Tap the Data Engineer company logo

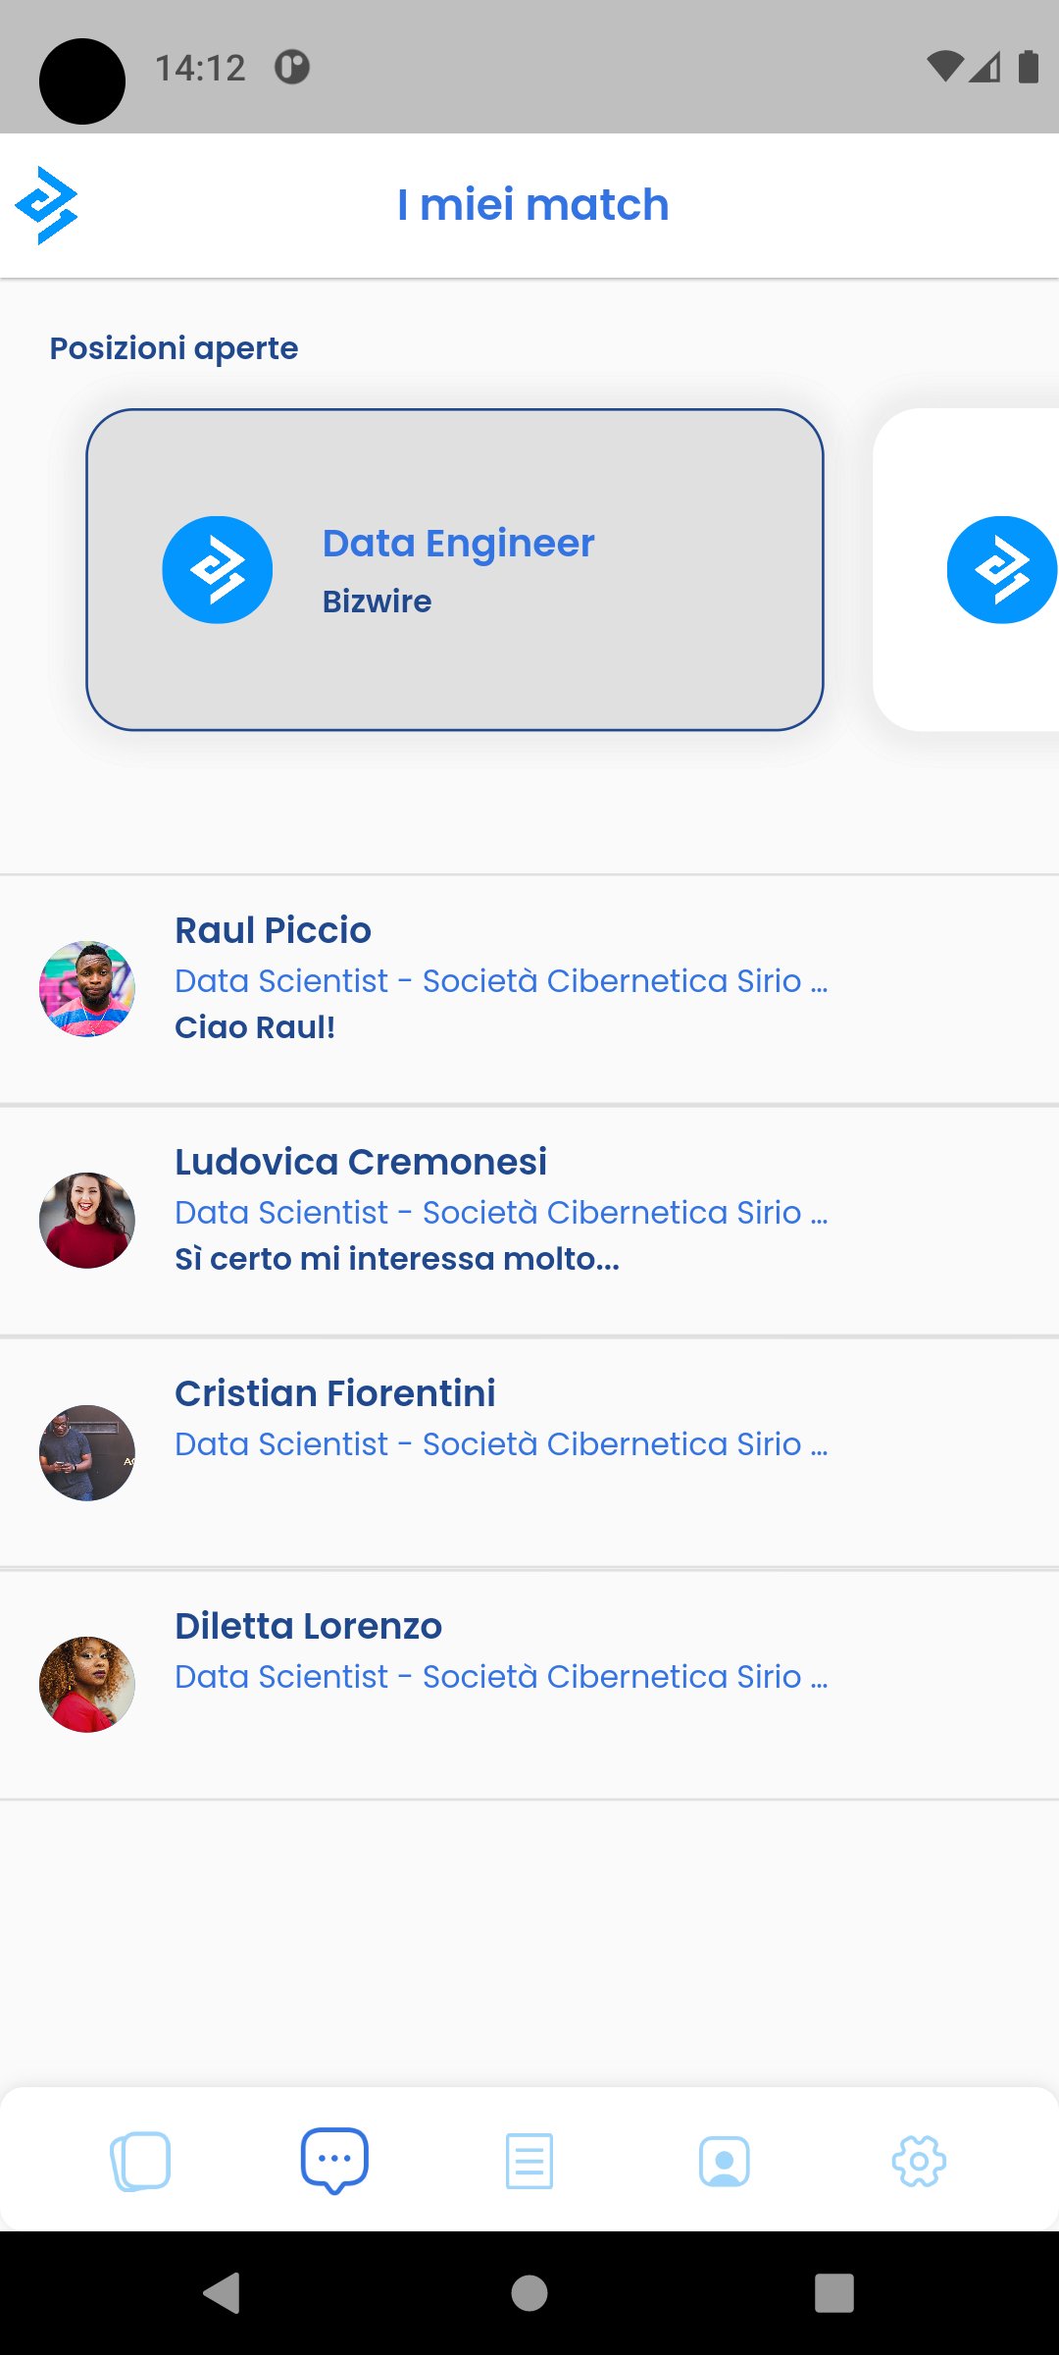click(218, 570)
